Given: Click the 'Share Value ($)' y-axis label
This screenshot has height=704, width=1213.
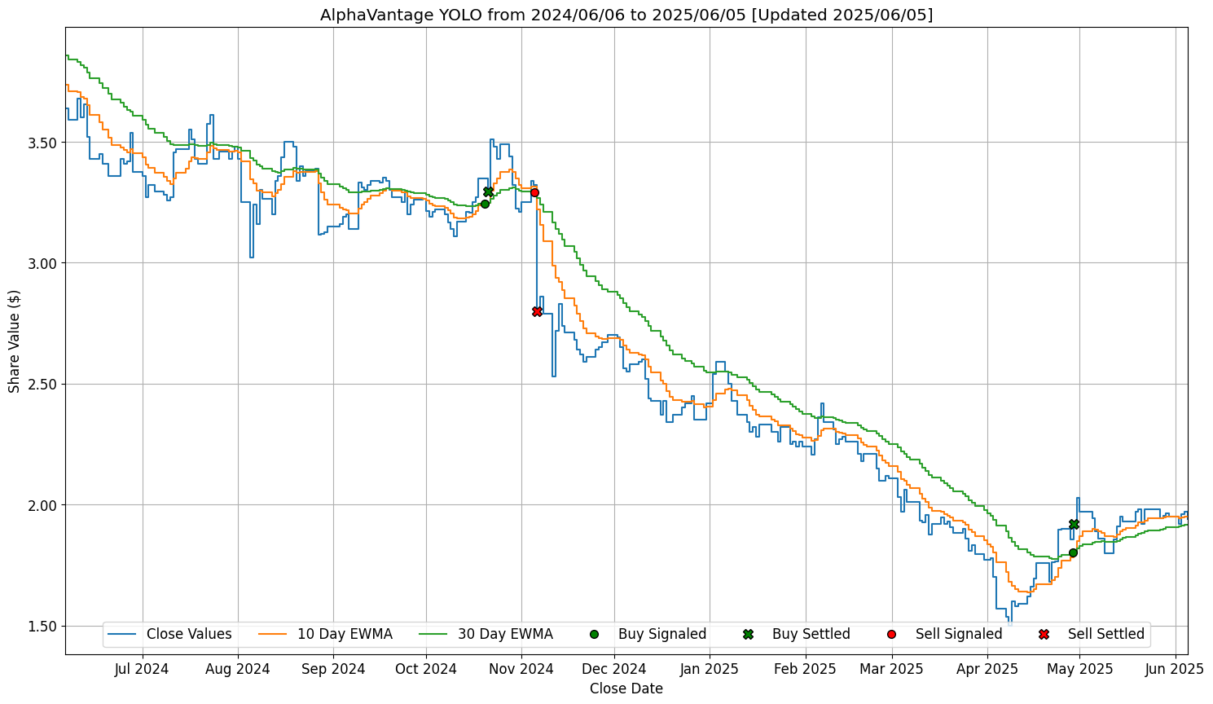Looking at the screenshot, I should 15,341.
